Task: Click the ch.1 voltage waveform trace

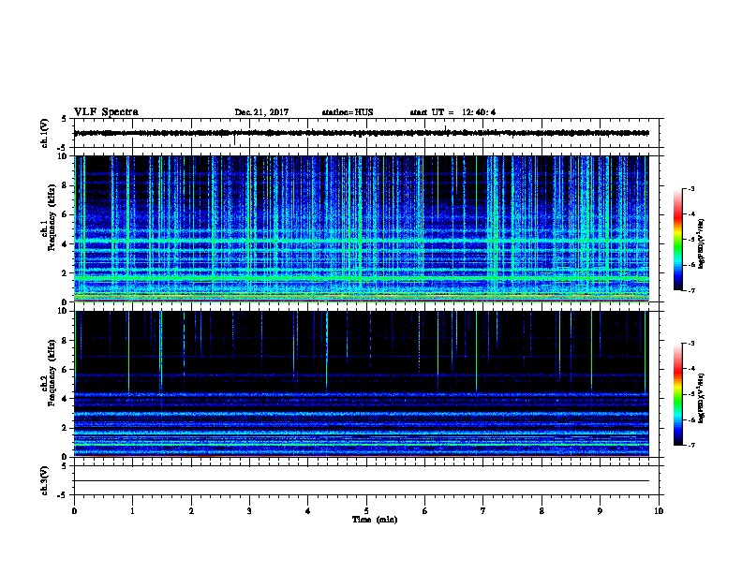Action: (x=362, y=133)
